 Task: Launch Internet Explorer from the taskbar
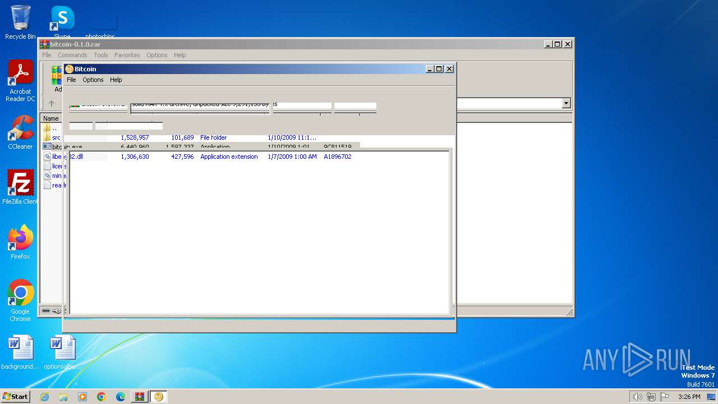[x=45, y=397]
